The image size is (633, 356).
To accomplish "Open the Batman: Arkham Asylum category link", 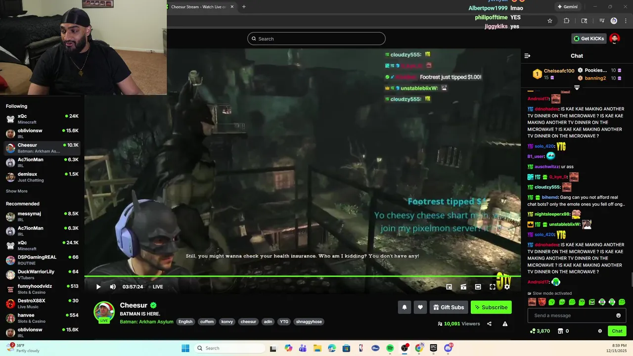I will coord(146,322).
